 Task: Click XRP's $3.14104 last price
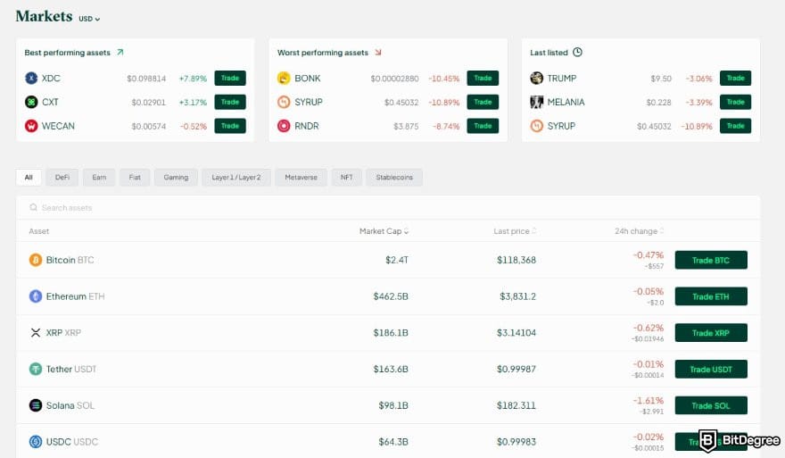pyautogui.click(x=516, y=333)
